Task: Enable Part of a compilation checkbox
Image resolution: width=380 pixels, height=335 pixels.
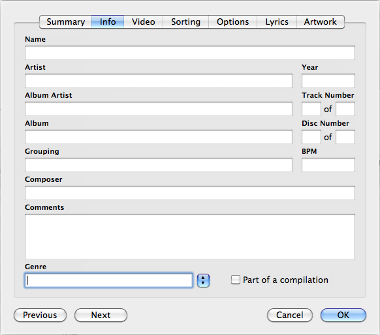Action: pos(235,280)
